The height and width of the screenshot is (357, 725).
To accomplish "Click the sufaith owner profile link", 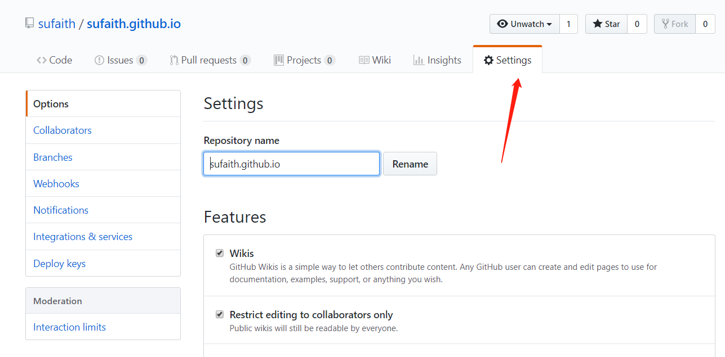I will [x=57, y=24].
